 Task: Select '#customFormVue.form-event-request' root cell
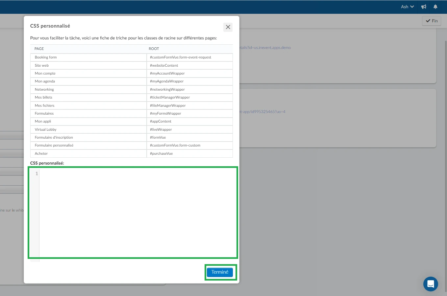pos(190,57)
